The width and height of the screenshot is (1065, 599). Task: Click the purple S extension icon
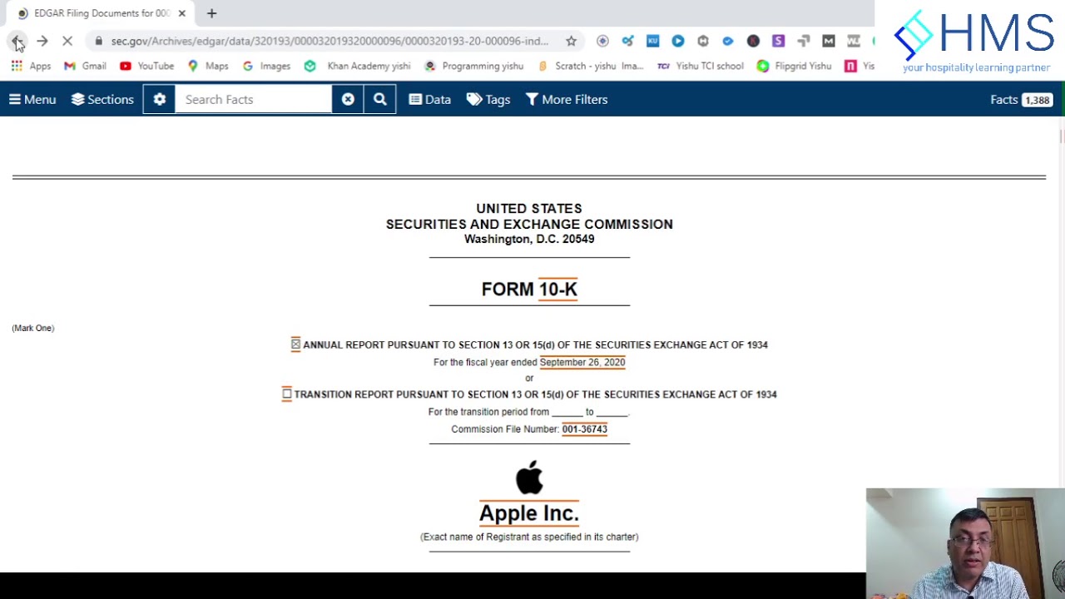(x=778, y=41)
